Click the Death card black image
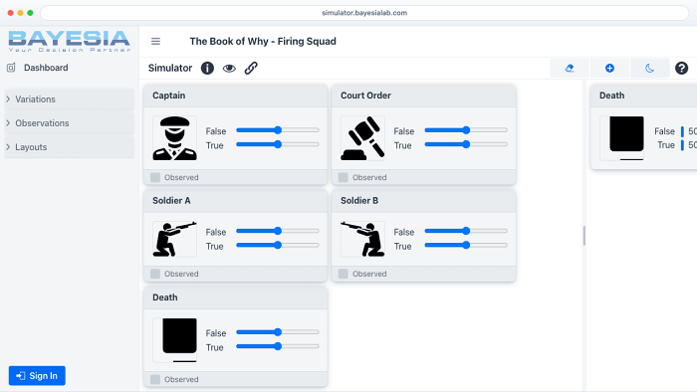This screenshot has height=392, width=697. tap(174, 340)
